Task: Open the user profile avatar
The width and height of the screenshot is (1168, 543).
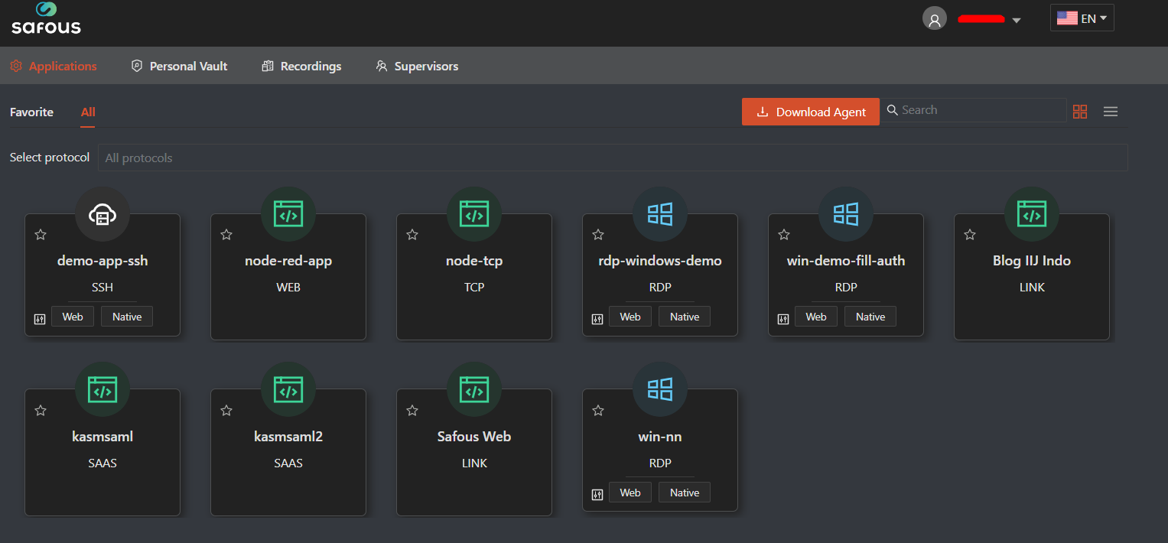Action: pos(934,19)
